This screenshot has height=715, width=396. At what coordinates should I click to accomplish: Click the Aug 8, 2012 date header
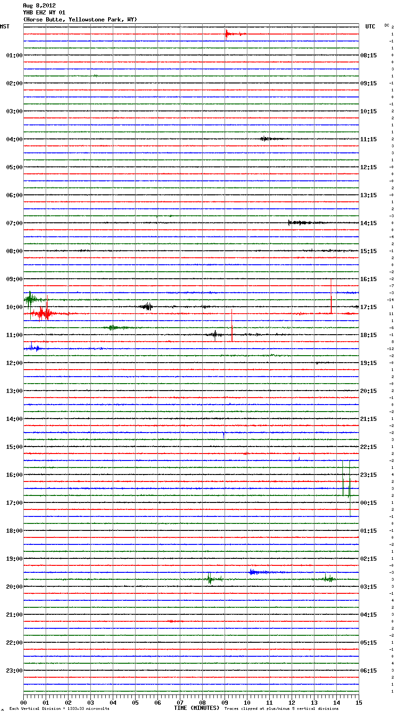click(39, 6)
